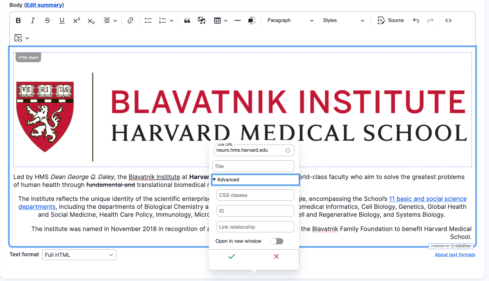The height and width of the screenshot is (281, 489).
Task: Cancel the link with red X
Action: [276, 256]
